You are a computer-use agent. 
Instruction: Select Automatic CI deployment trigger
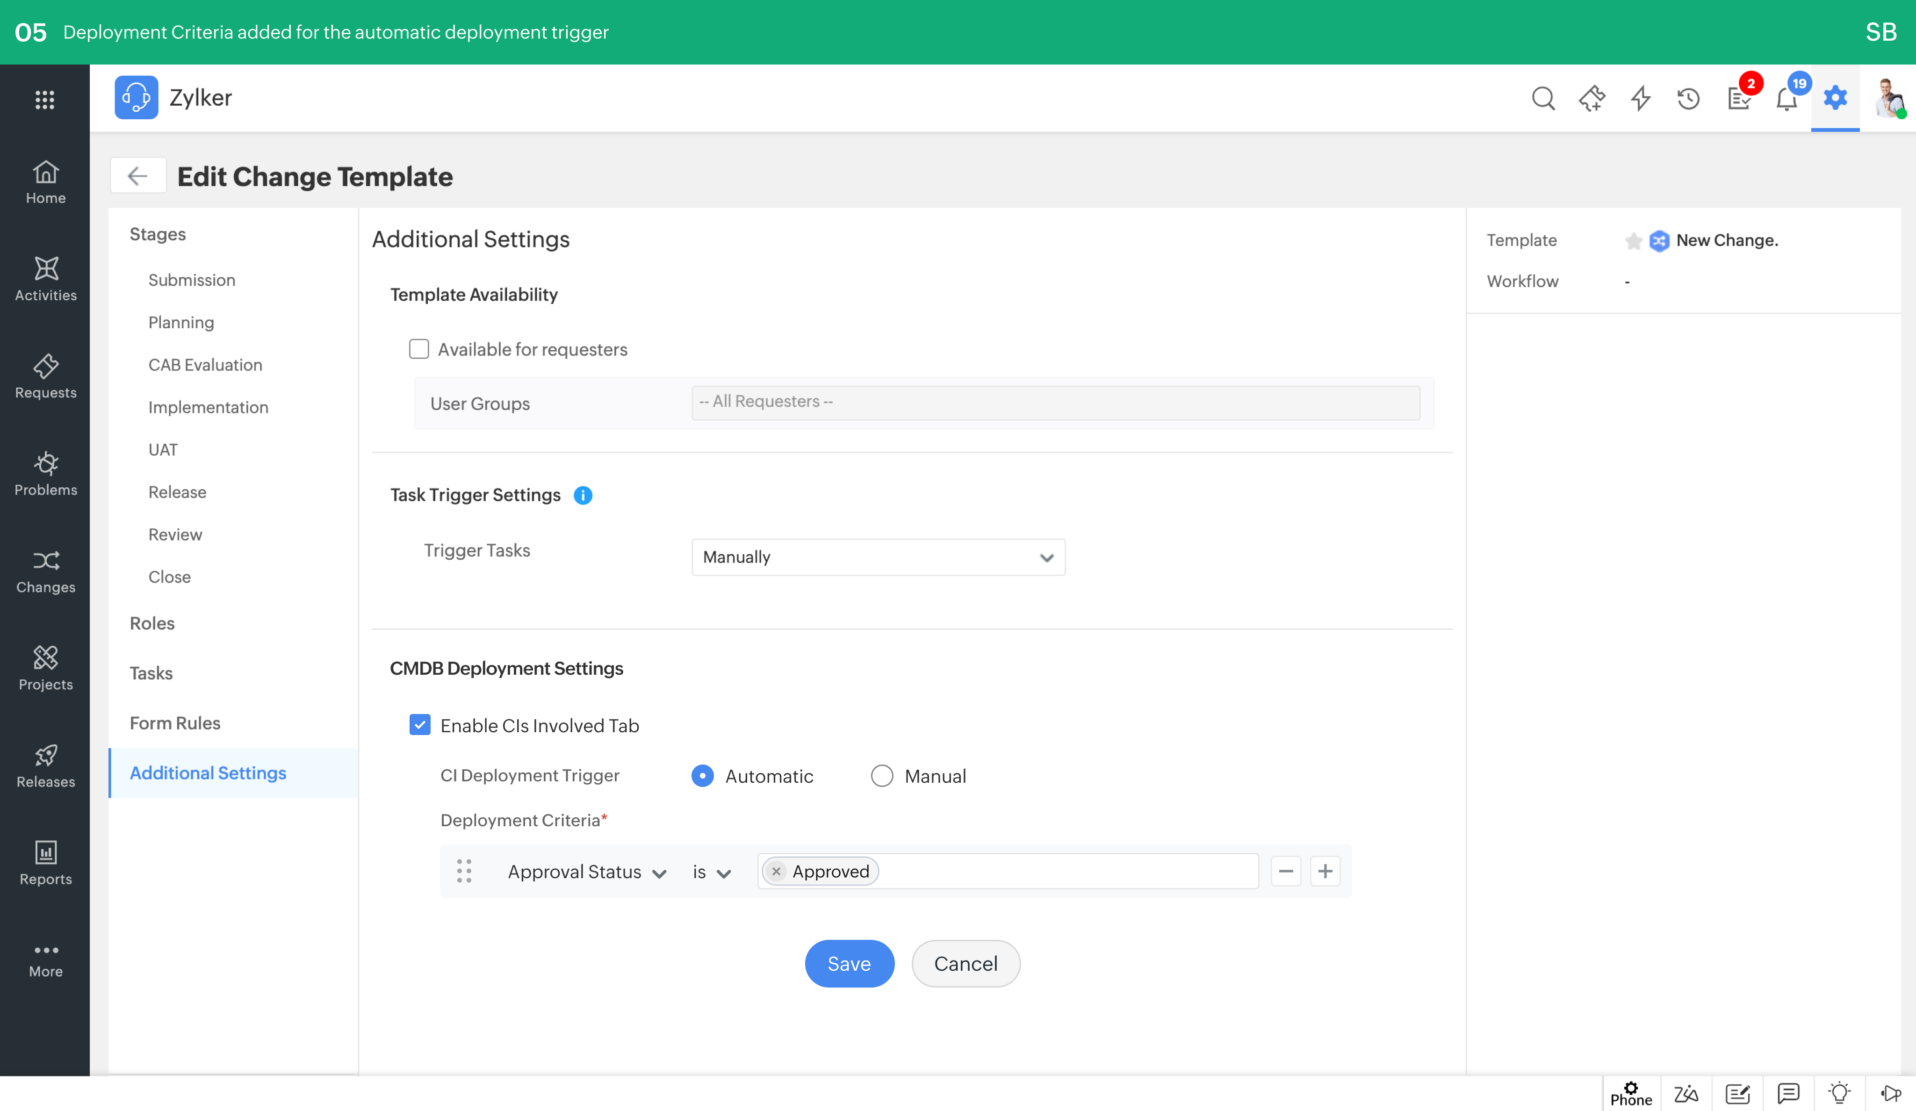pyautogui.click(x=703, y=776)
